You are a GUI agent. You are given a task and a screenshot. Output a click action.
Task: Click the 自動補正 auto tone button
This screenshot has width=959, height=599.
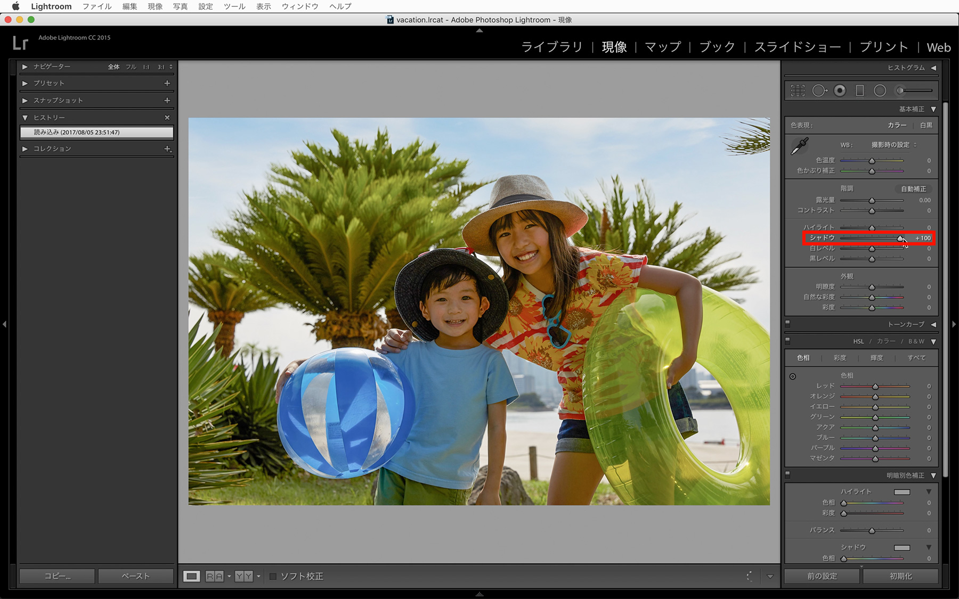913,189
